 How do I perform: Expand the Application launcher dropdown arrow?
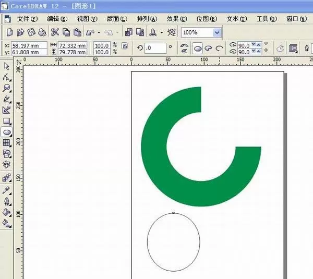pos(162,32)
